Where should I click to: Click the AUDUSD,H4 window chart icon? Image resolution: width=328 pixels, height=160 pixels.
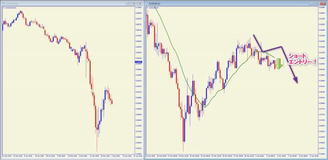pos(147,3)
